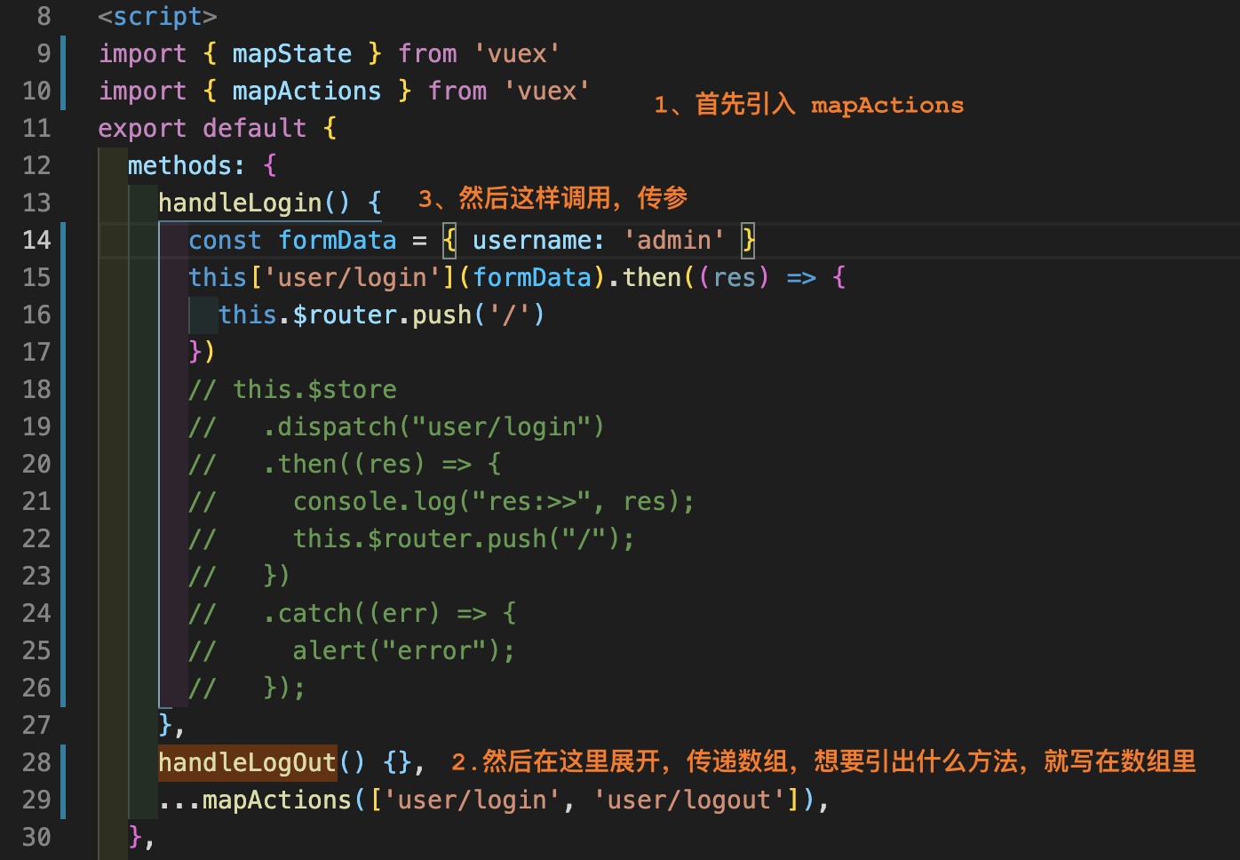This screenshot has height=860, width=1240.
Task: Click 'this.$router.push' on line 16
Action: click(x=346, y=315)
